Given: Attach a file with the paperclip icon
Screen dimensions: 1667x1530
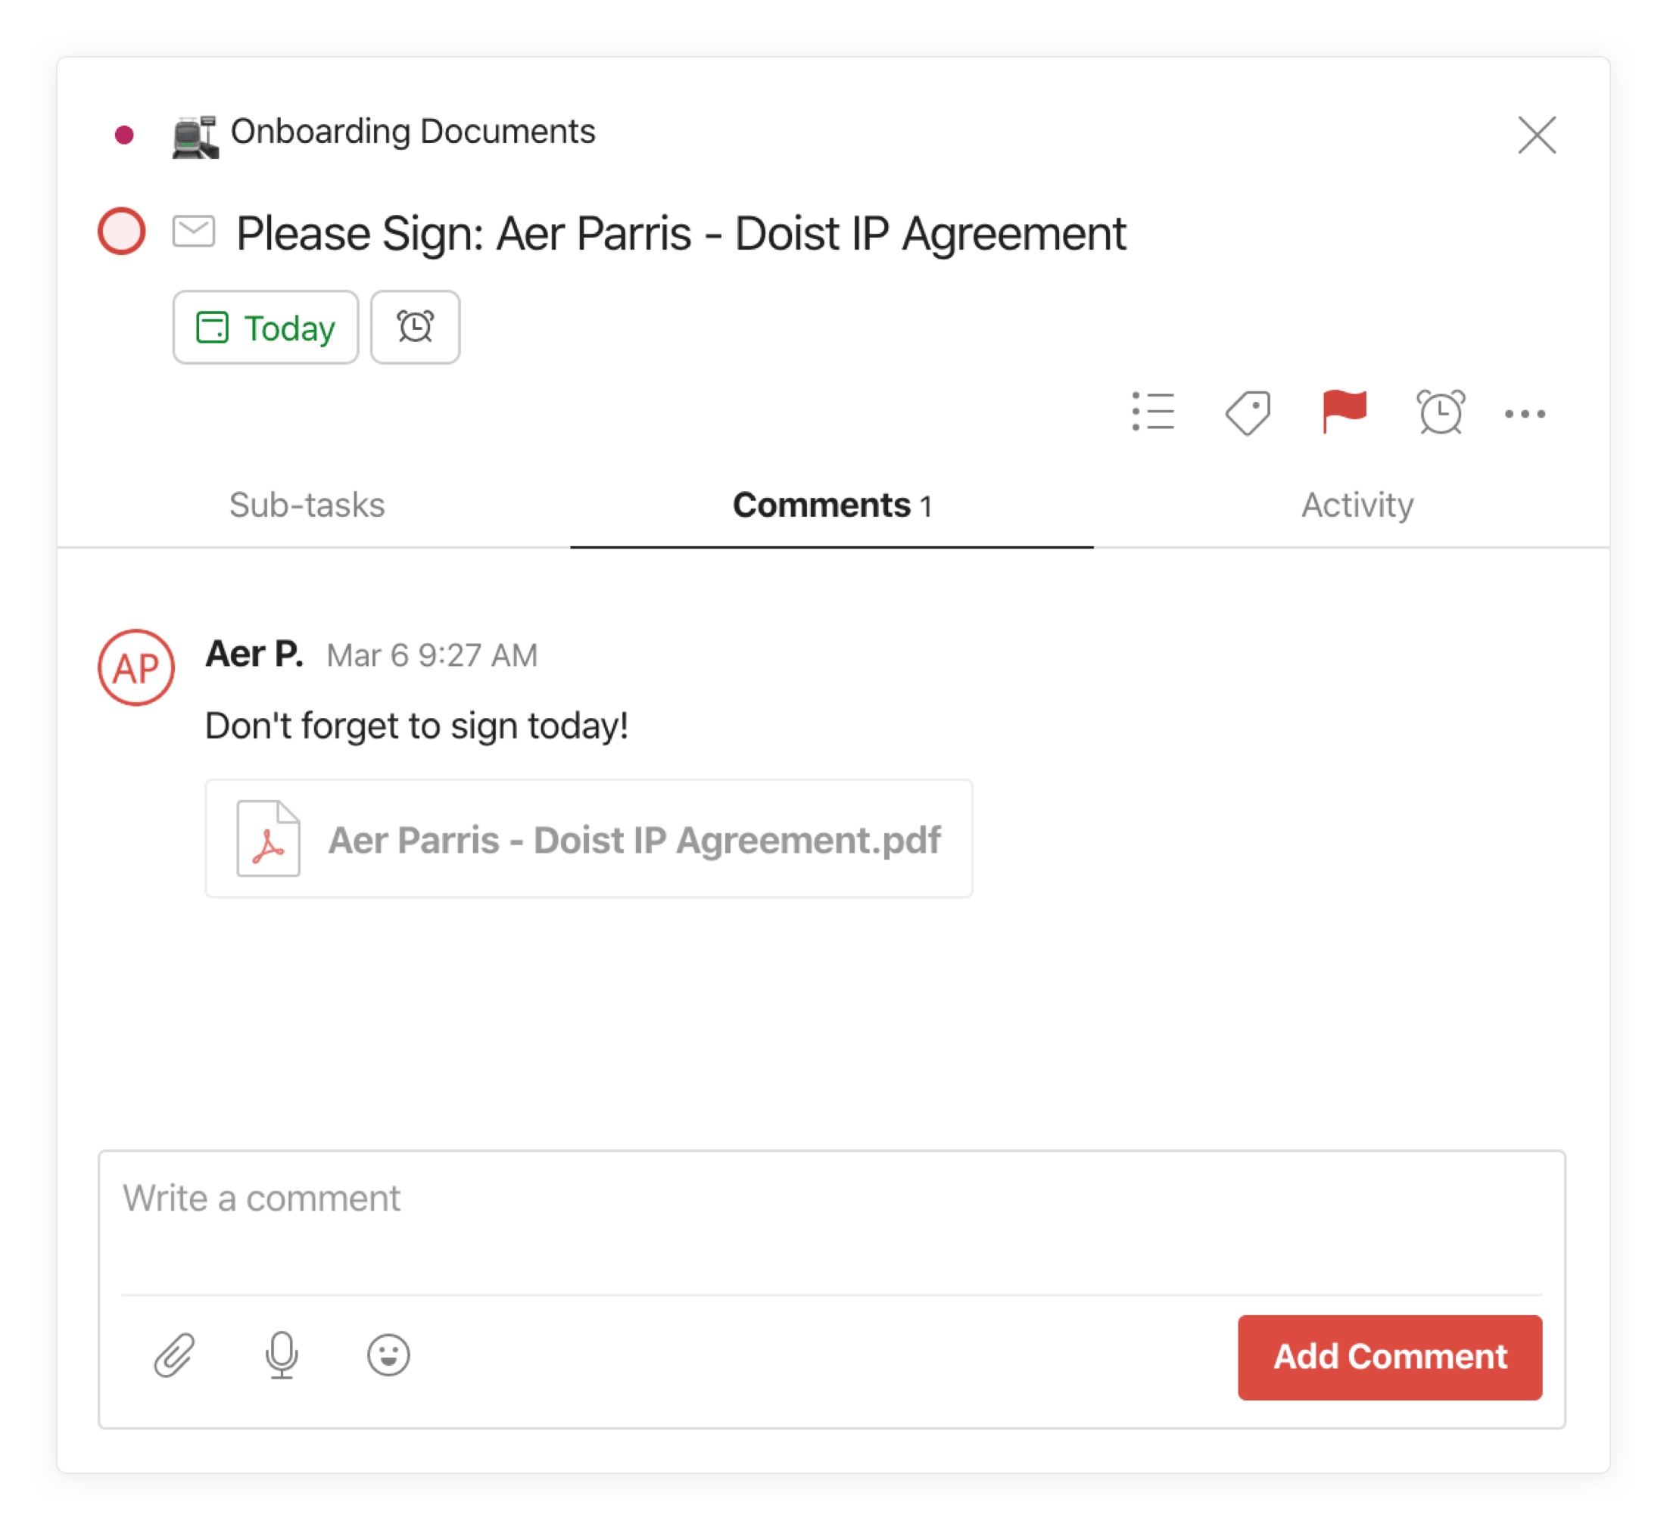Looking at the screenshot, I should click(x=174, y=1355).
